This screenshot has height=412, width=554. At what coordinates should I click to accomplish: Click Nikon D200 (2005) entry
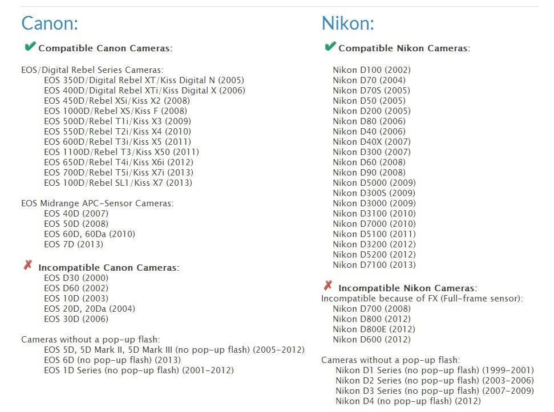tap(371, 111)
